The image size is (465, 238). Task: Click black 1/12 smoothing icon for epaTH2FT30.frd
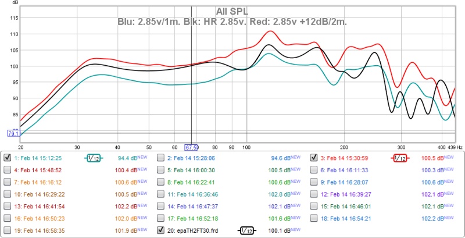(246, 230)
